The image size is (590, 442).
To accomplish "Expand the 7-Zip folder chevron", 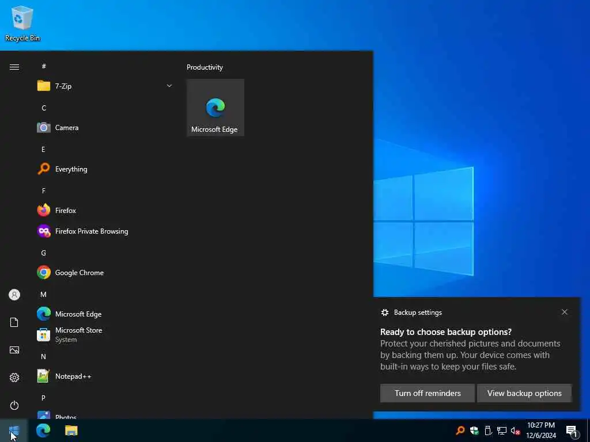I will (x=169, y=86).
